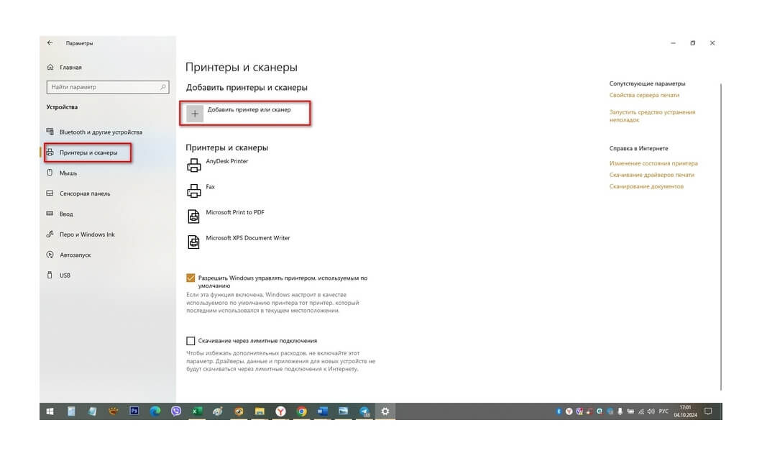This screenshot has width=762, height=456.
Task: Go back with the arrow next to Параметры
Action: coord(50,42)
